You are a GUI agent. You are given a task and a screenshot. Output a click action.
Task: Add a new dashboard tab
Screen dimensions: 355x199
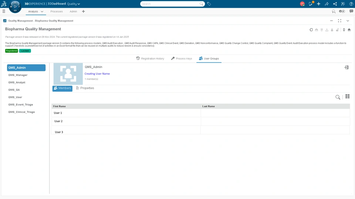[83, 11]
